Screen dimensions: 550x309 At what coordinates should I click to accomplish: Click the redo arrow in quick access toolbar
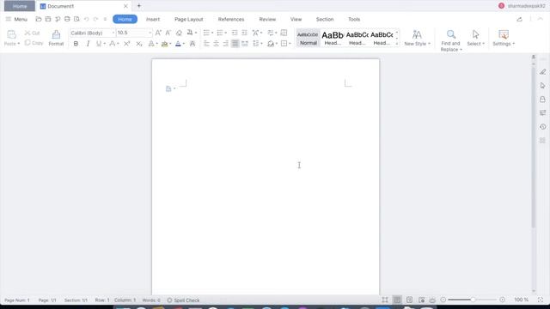click(x=95, y=19)
